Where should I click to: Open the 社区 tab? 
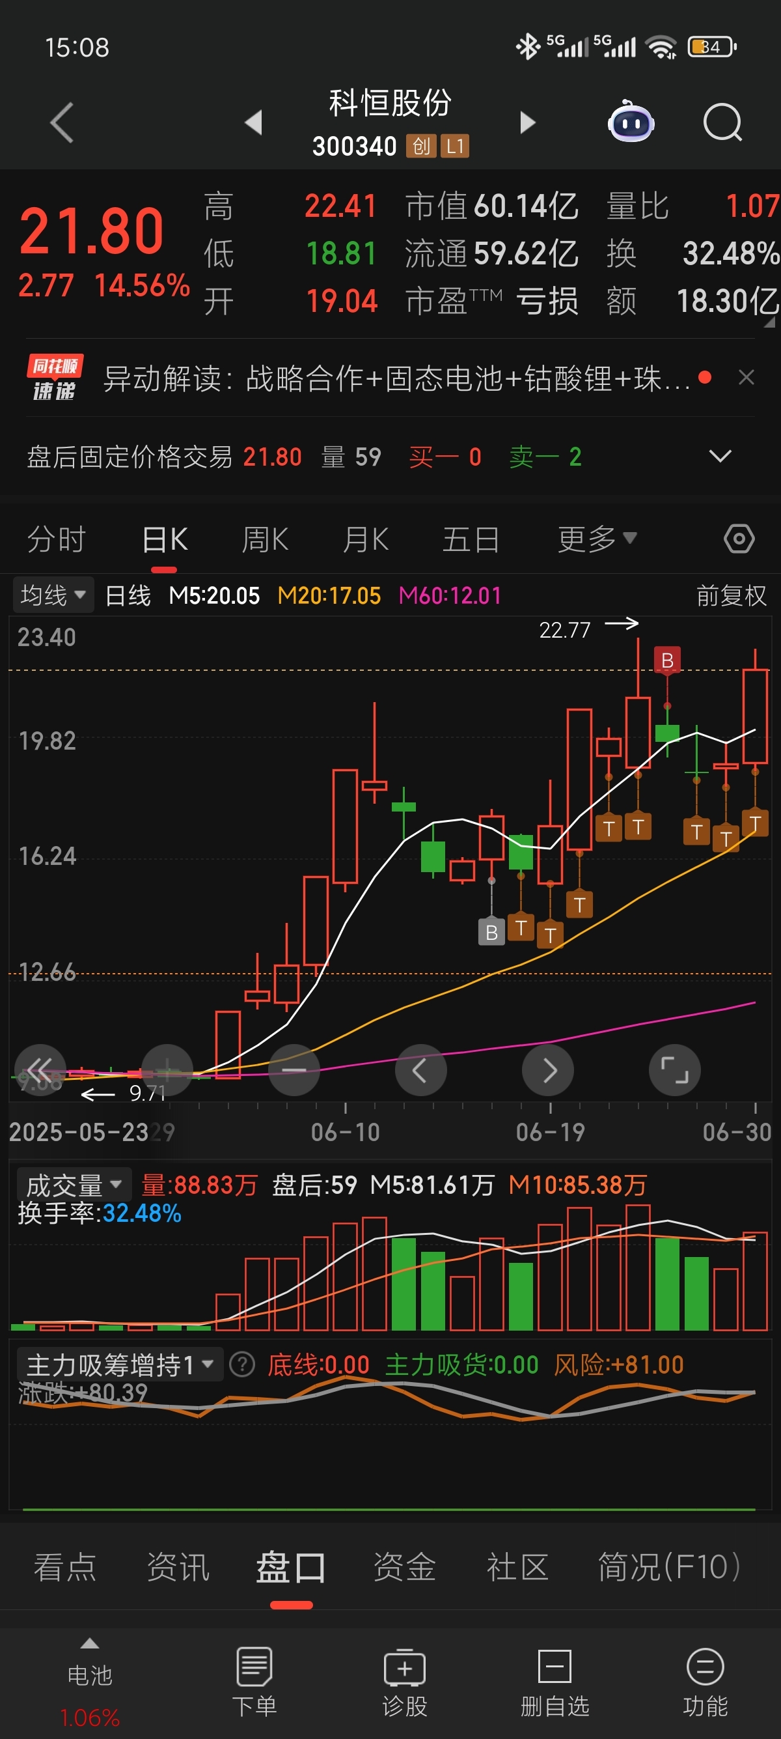click(x=517, y=1567)
